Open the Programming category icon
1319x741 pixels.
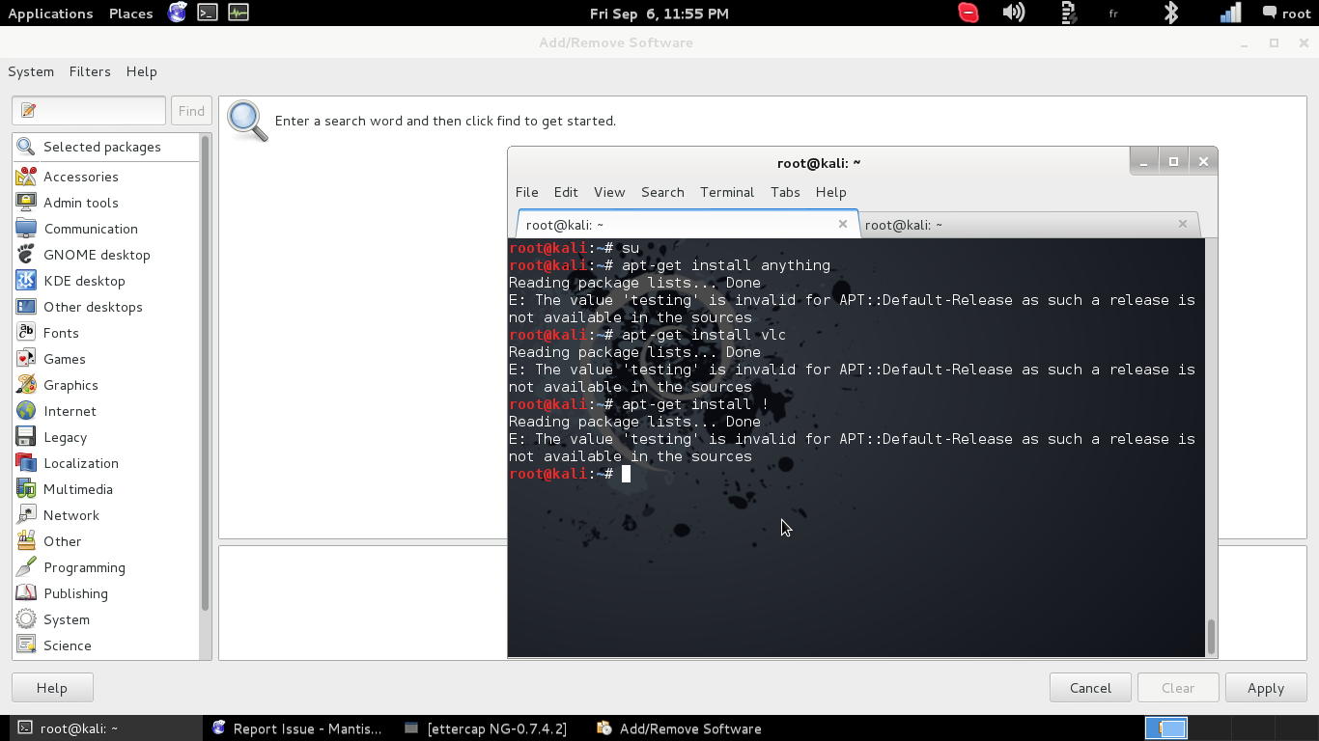(x=26, y=567)
